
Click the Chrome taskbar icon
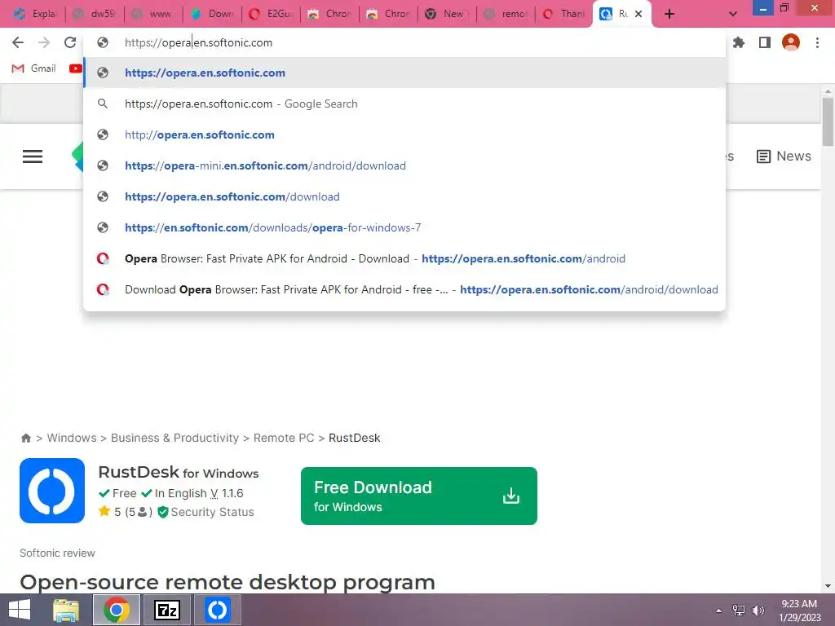(117, 610)
